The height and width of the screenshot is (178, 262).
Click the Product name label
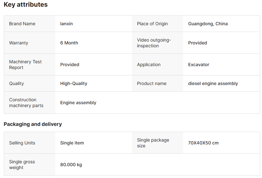(x=151, y=83)
